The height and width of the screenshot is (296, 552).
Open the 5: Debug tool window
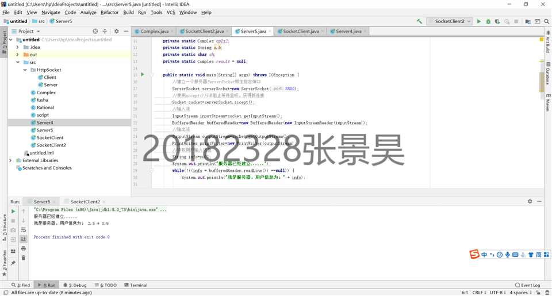[x=75, y=285]
